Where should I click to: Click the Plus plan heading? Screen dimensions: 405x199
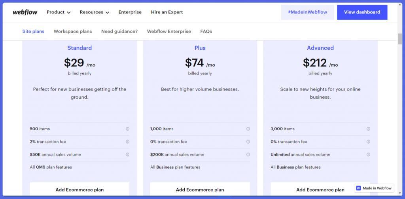pos(200,48)
